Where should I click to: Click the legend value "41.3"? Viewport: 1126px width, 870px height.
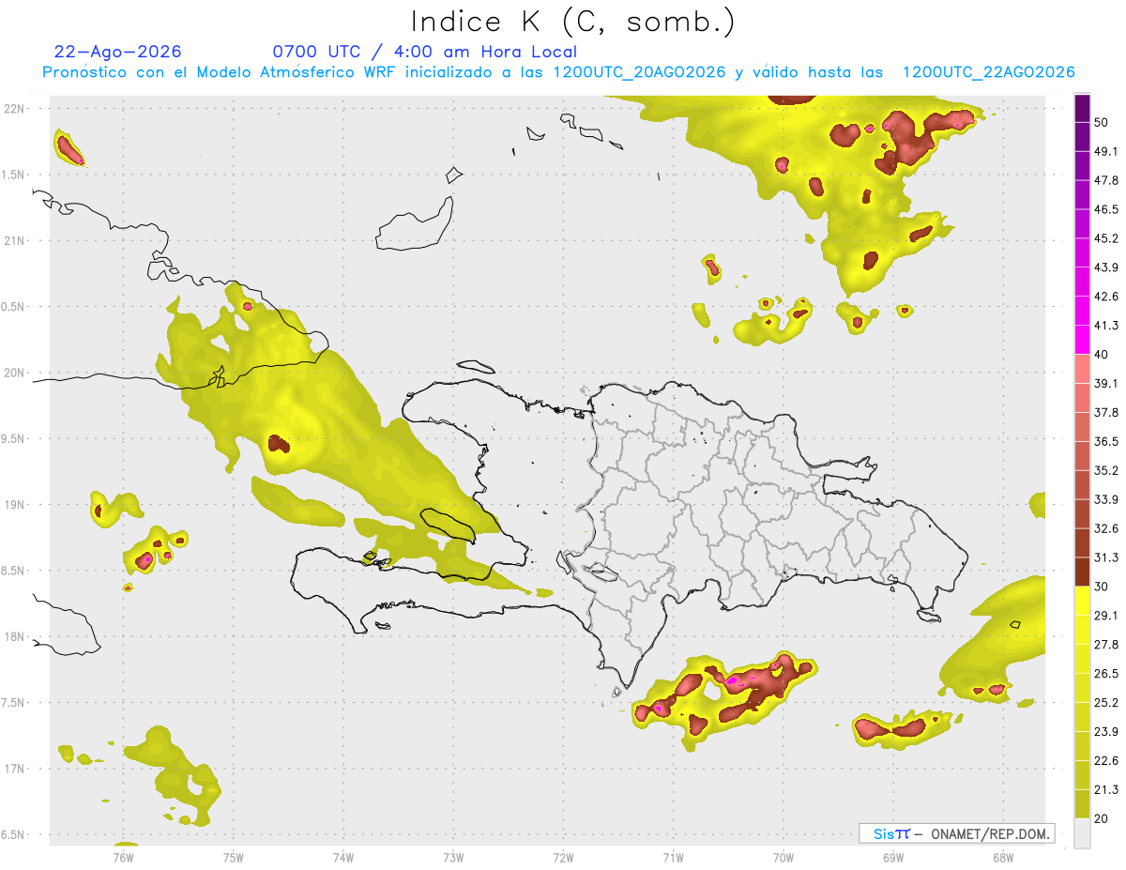pos(1106,326)
